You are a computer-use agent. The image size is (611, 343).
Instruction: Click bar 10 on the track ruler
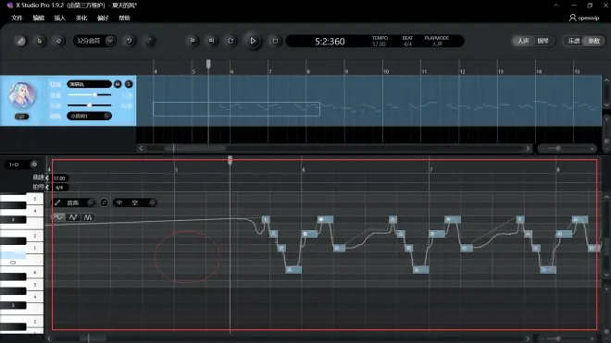tap(386, 71)
